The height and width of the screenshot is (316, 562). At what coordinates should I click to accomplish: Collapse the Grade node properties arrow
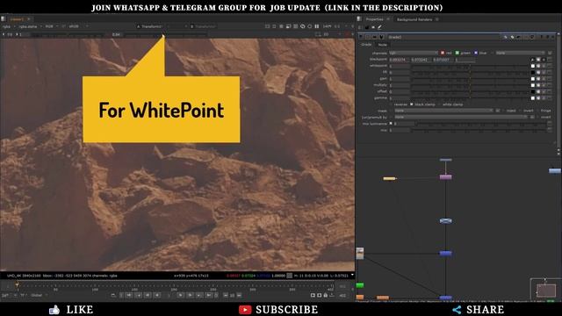tap(362, 37)
